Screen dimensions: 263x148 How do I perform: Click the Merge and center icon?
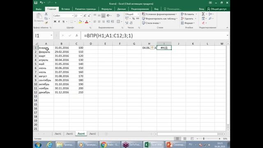tap(118, 21)
